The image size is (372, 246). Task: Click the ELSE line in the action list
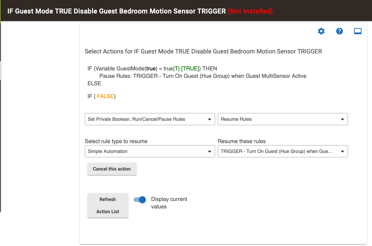click(94, 83)
